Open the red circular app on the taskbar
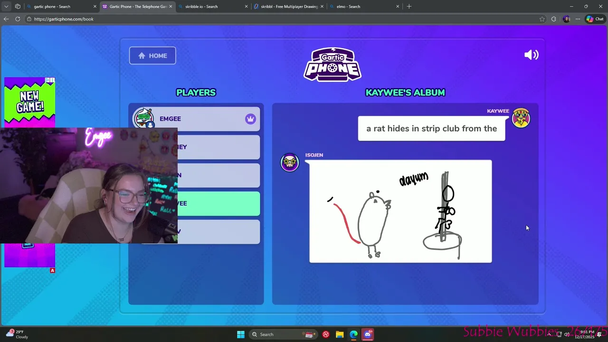This screenshot has height=342, width=608. click(x=326, y=334)
